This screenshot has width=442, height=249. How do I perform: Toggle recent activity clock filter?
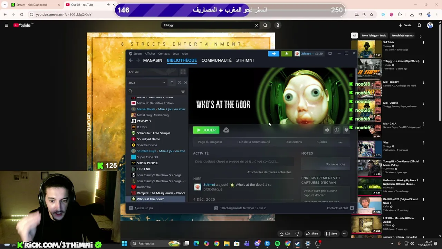tap(179, 83)
